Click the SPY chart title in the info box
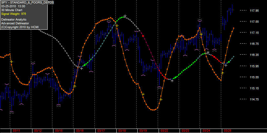 point(27,2)
